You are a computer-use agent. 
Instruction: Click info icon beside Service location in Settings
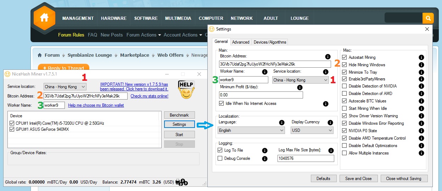coord(326,72)
